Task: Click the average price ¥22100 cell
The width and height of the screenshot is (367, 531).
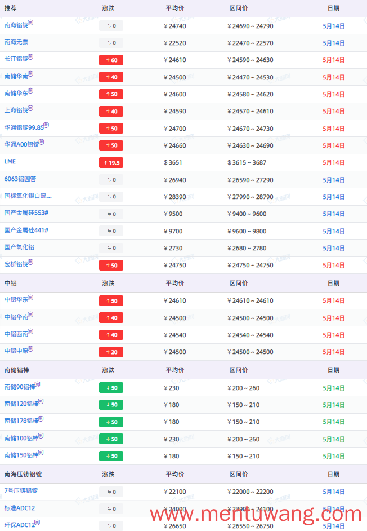Action: coord(175,492)
